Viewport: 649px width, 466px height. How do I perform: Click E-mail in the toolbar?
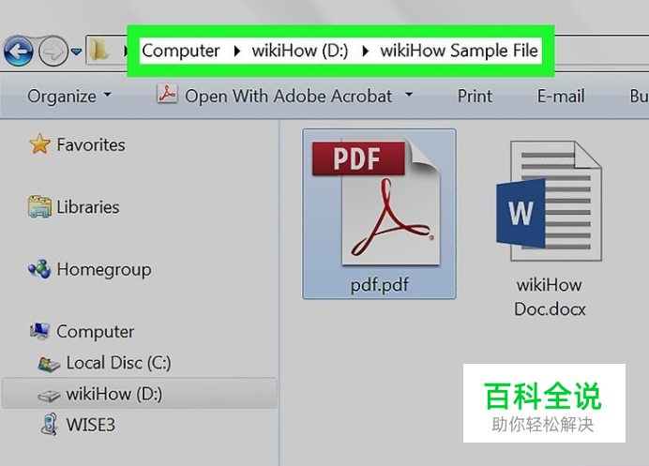coord(561,96)
